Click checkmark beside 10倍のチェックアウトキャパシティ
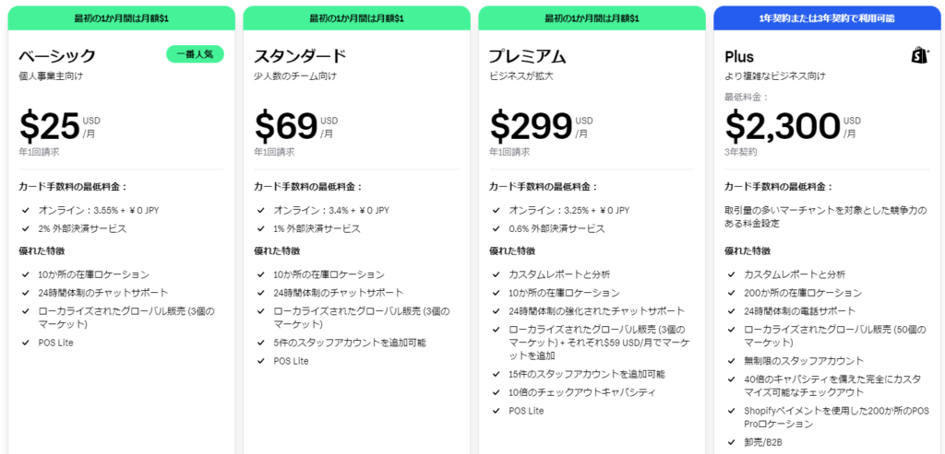 tap(496, 392)
